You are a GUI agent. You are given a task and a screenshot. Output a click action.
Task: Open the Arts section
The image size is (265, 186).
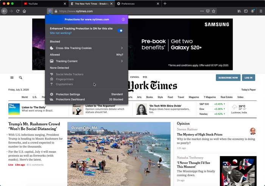tap(139, 97)
